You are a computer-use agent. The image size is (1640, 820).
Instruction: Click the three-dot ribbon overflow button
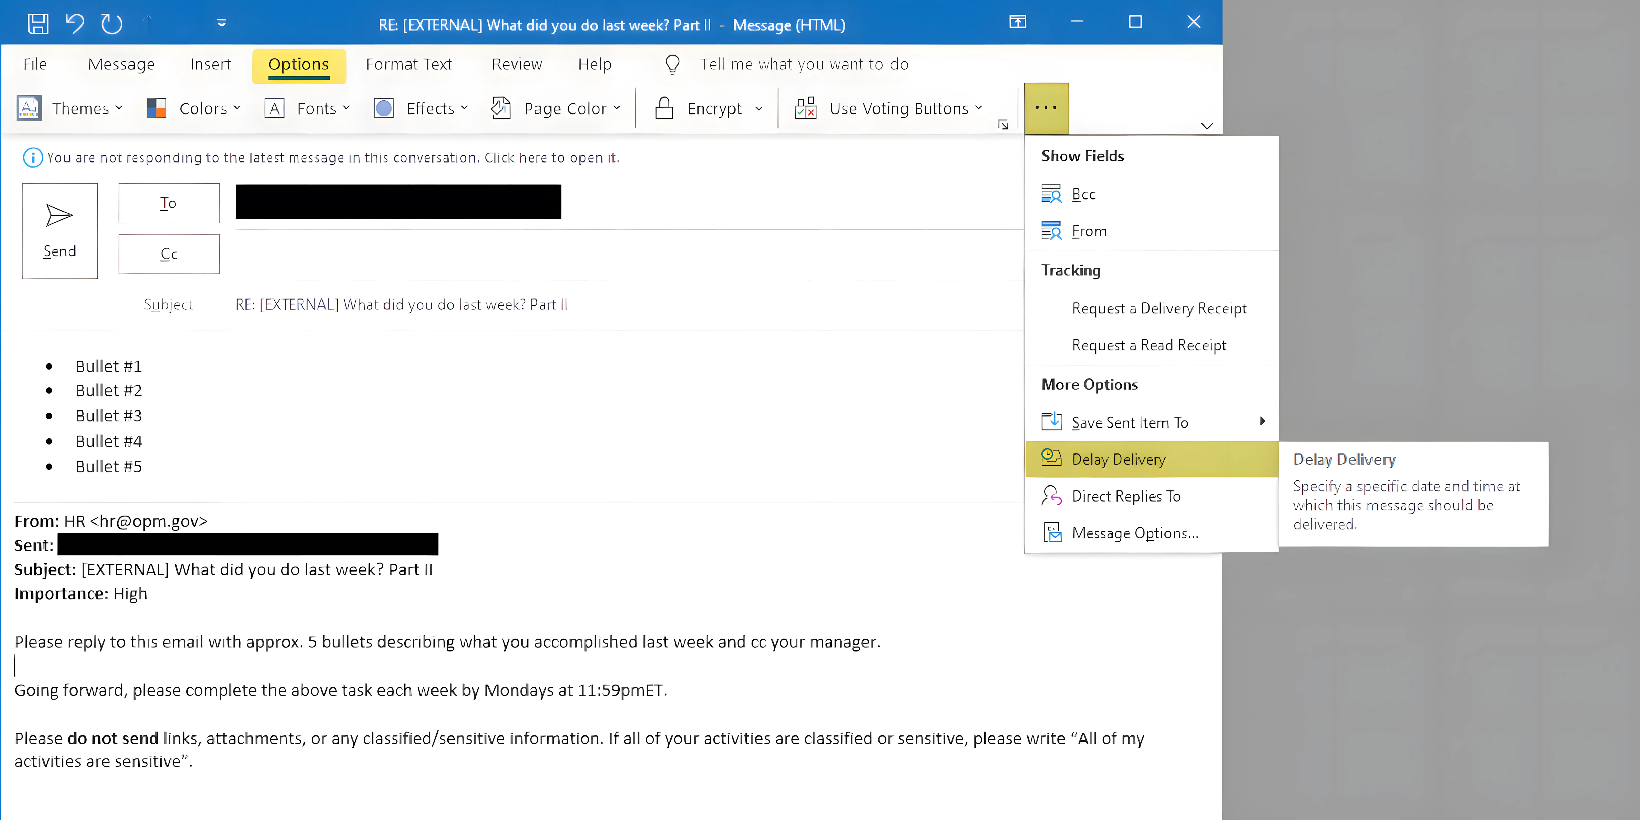coord(1045,108)
